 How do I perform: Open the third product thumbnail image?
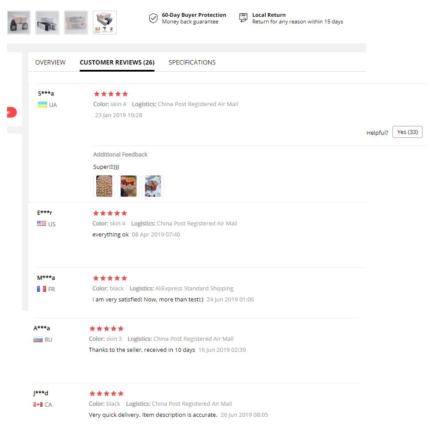(76, 23)
